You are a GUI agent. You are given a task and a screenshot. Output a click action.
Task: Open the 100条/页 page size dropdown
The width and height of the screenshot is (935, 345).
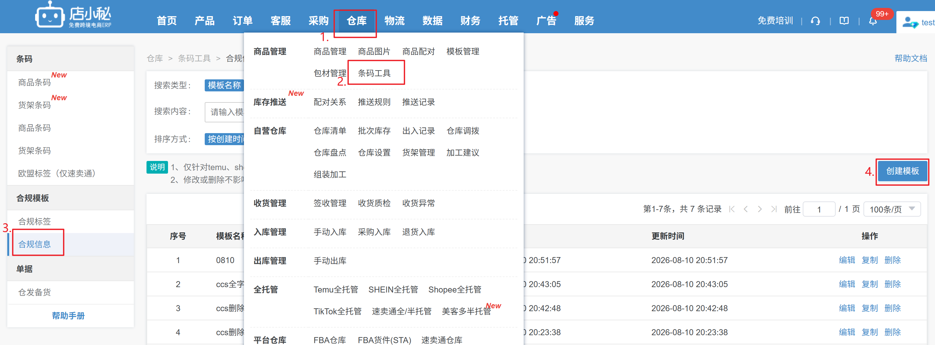[892, 209]
